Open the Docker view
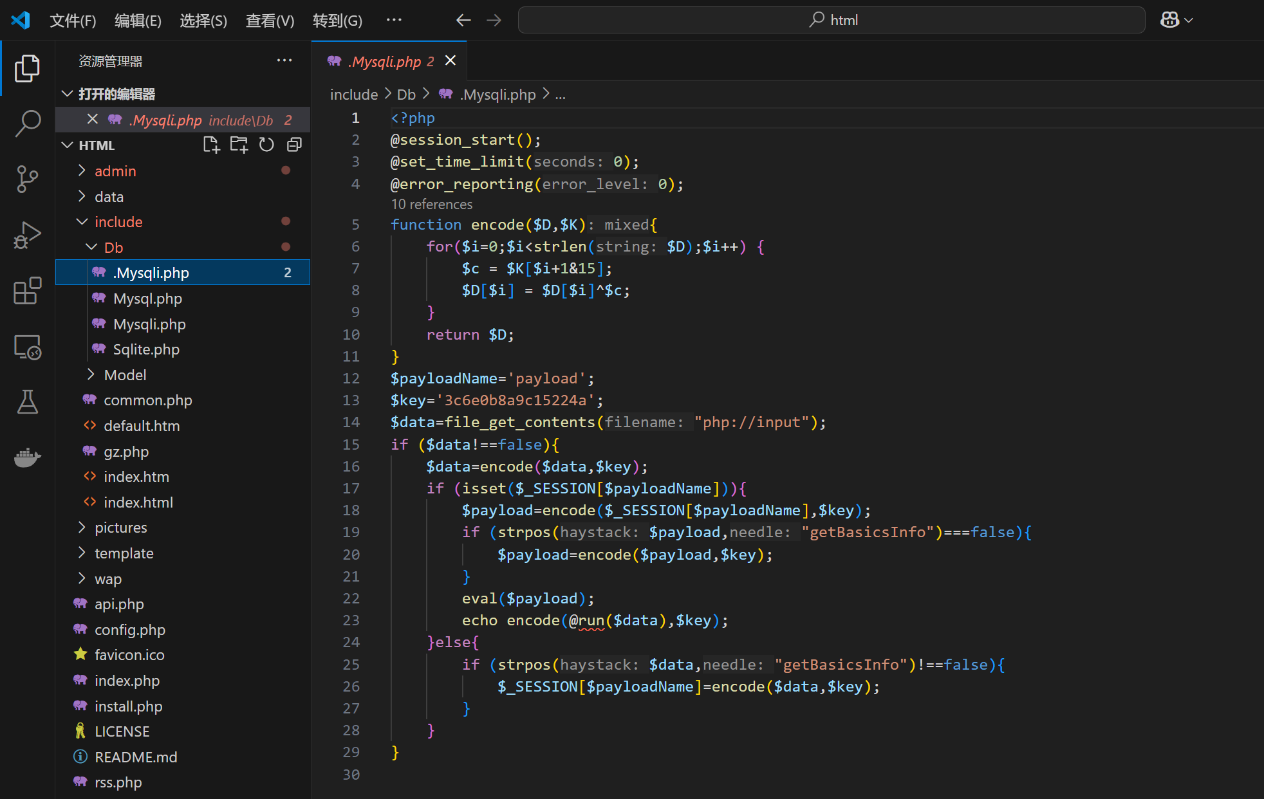1264x799 pixels. tap(27, 457)
